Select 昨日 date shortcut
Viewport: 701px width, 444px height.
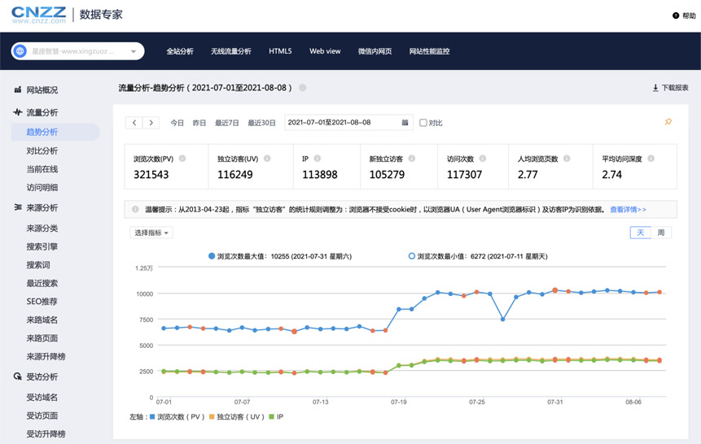199,123
